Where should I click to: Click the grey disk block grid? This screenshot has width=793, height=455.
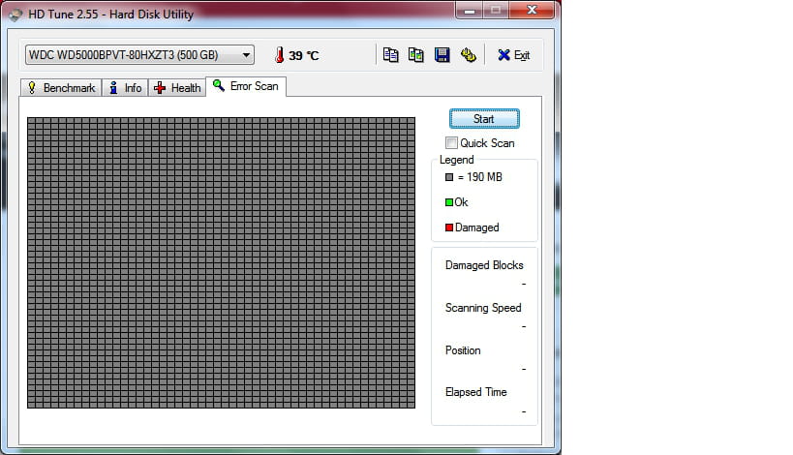tap(221, 263)
